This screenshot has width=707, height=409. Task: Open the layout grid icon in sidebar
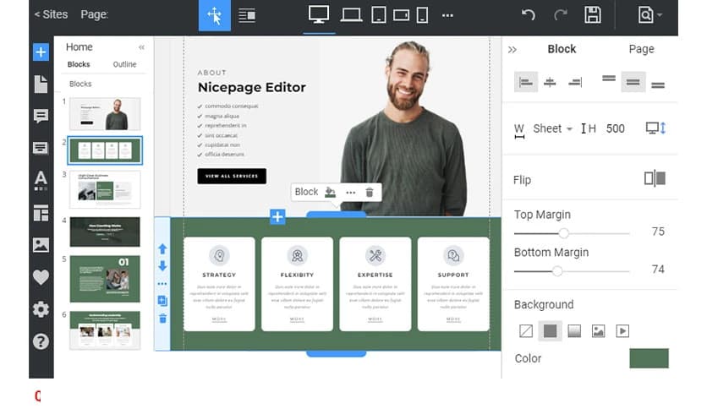(41, 213)
